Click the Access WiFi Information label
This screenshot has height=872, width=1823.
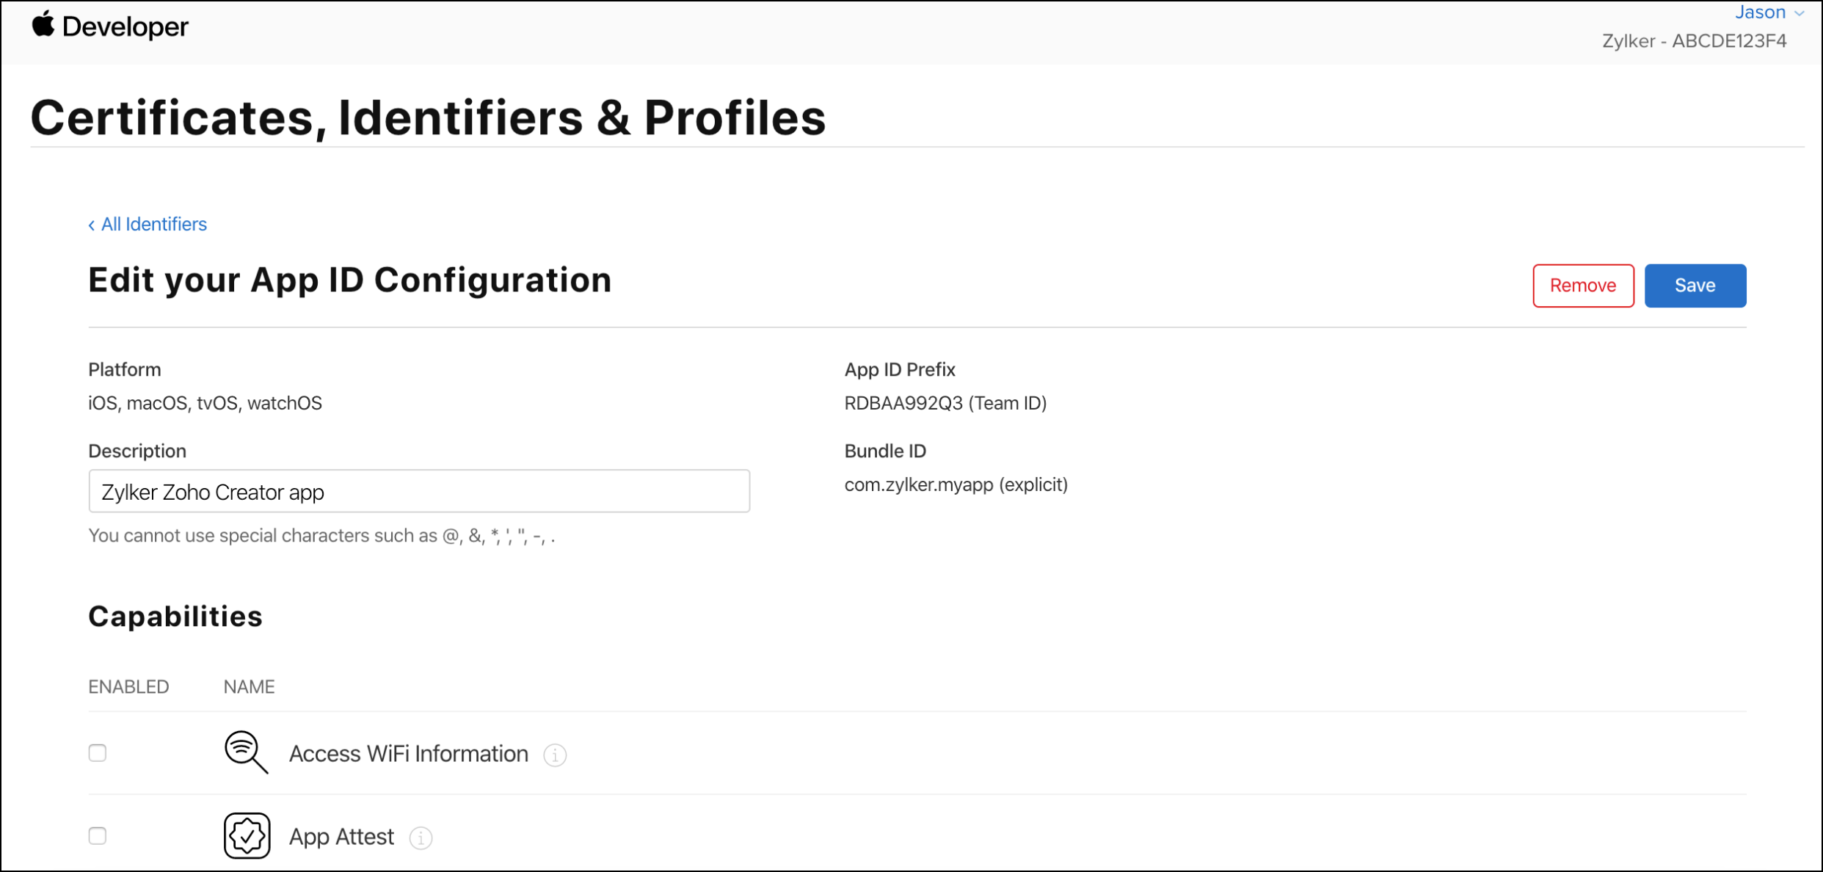click(x=408, y=754)
